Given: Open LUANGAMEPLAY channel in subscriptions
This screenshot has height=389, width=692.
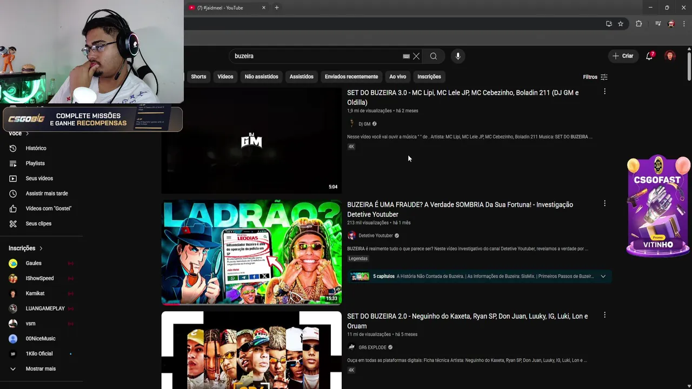Looking at the screenshot, I should [44, 308].
